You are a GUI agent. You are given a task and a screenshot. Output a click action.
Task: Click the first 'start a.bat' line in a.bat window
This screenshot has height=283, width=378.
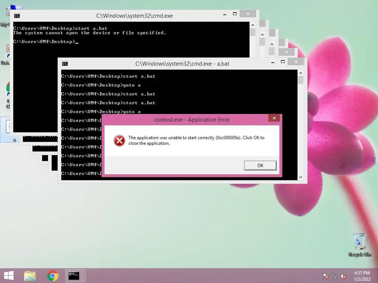point(108,76)
